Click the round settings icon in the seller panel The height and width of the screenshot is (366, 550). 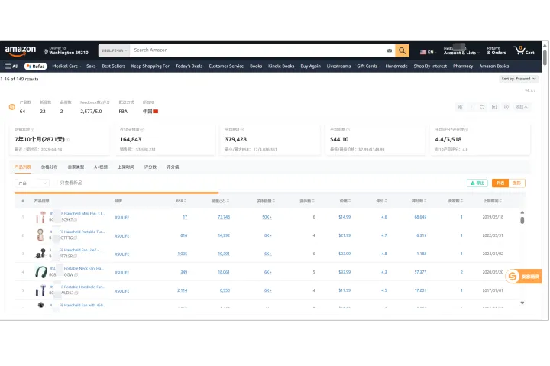point(506,107)
